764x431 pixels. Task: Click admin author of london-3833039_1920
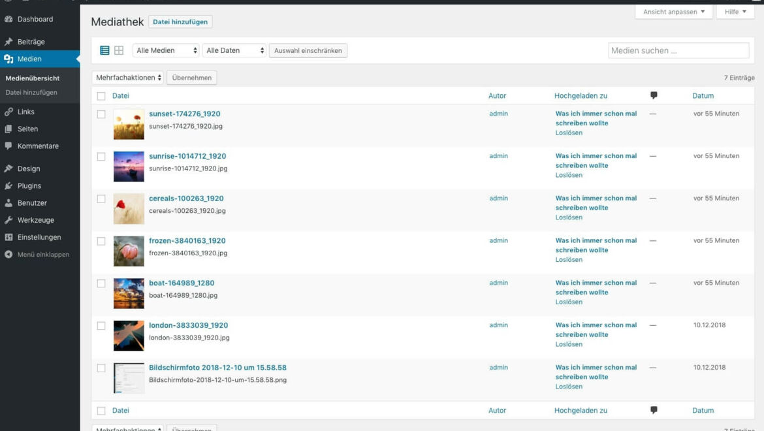(x=498, y=325)
